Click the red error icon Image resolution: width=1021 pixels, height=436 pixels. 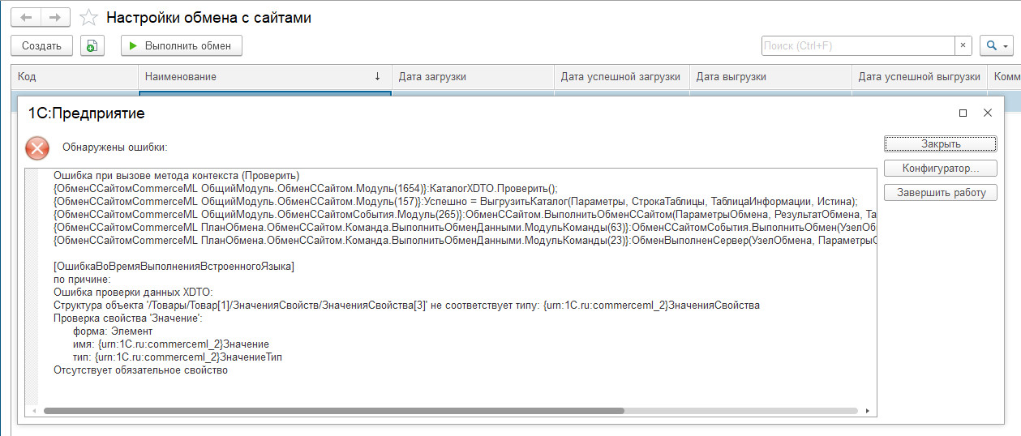click(37, 147)
